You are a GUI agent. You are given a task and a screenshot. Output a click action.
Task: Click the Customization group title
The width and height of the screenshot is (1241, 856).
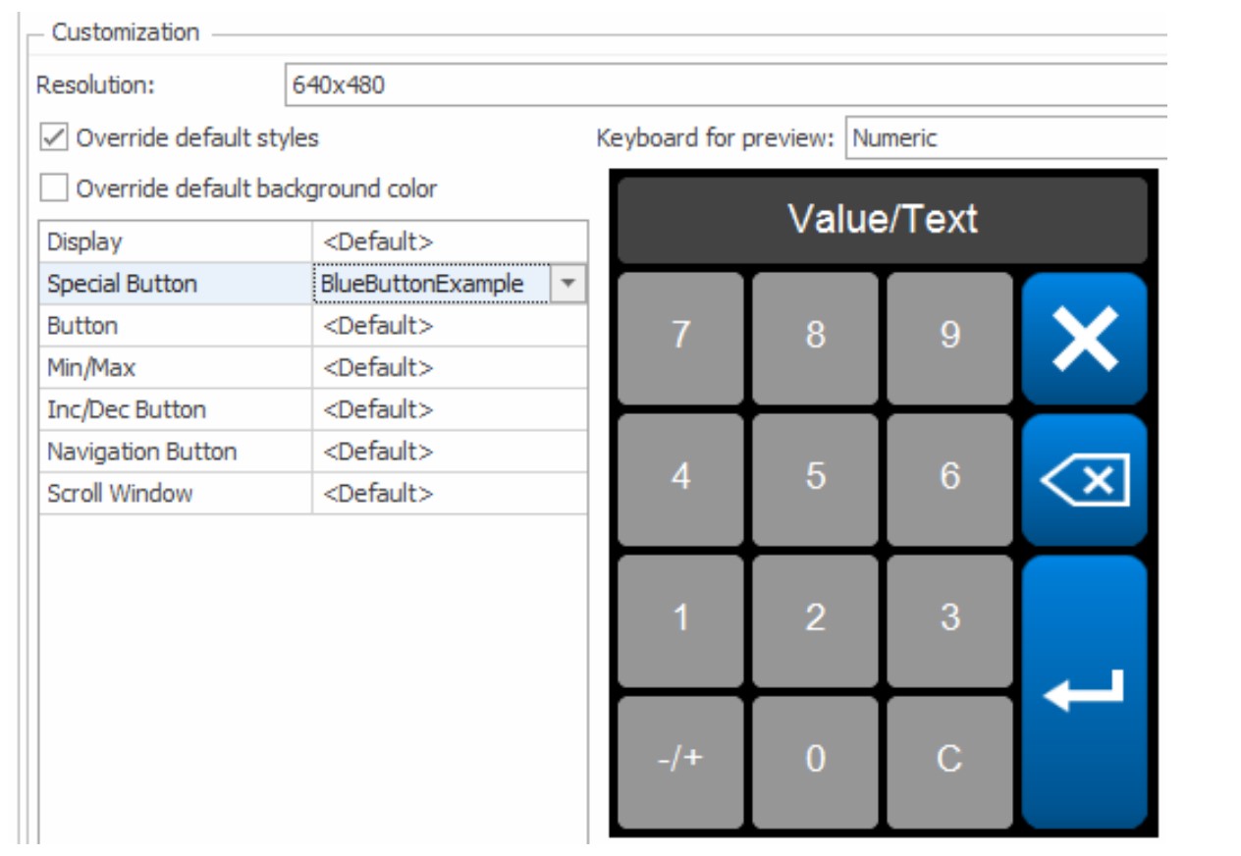point(126,32)
